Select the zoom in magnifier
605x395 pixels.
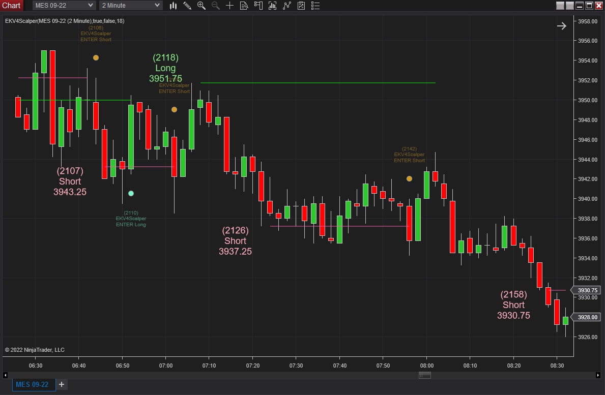point(201,6)
